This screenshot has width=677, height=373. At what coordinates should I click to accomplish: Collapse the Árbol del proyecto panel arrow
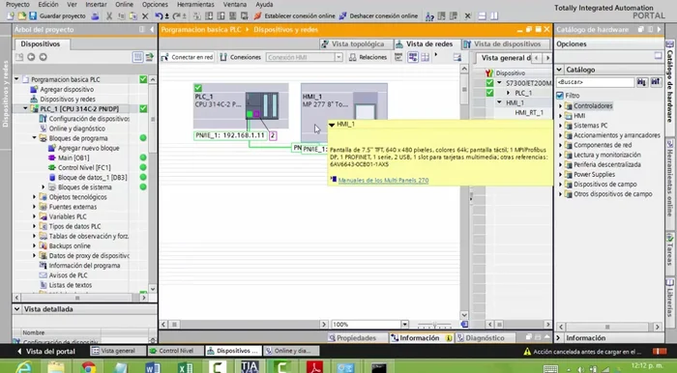click(x=152, y=29)
